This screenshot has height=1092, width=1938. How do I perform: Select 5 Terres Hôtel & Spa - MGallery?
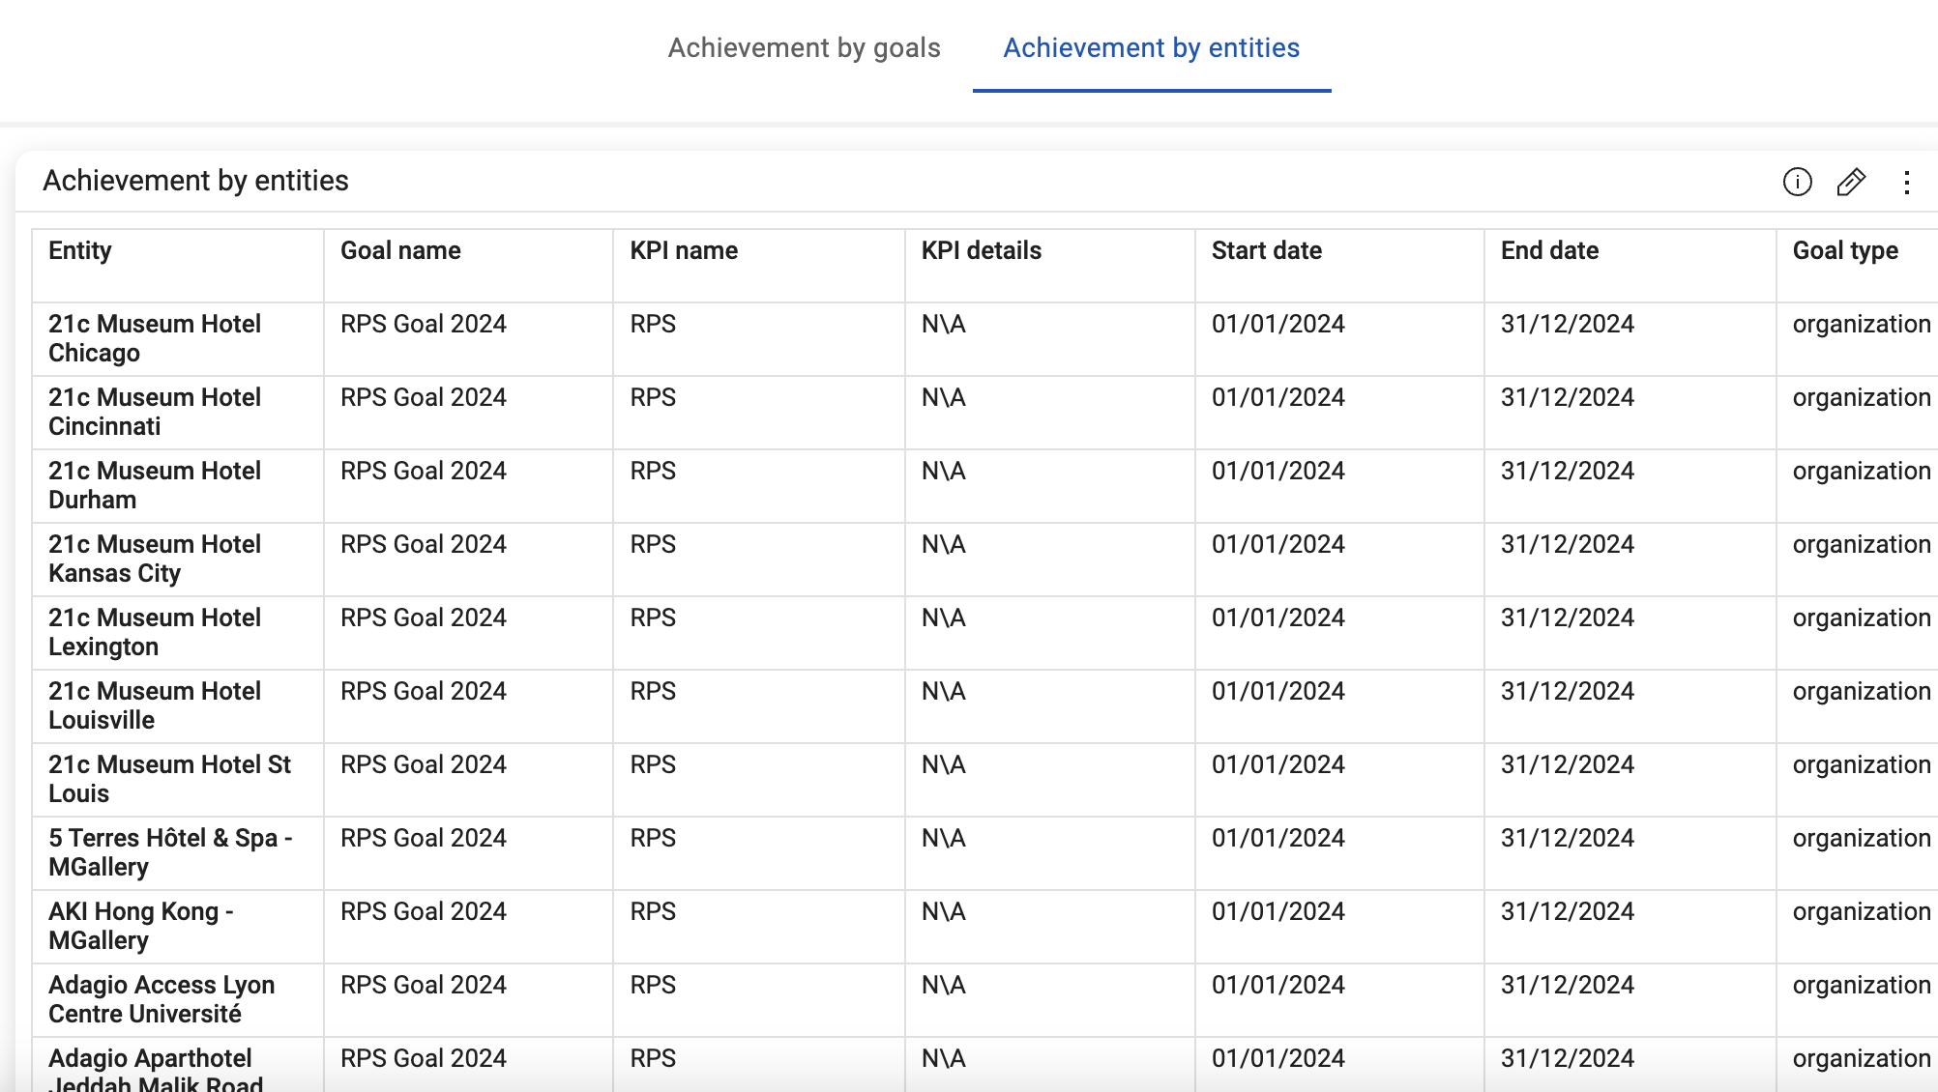point(170,852)
